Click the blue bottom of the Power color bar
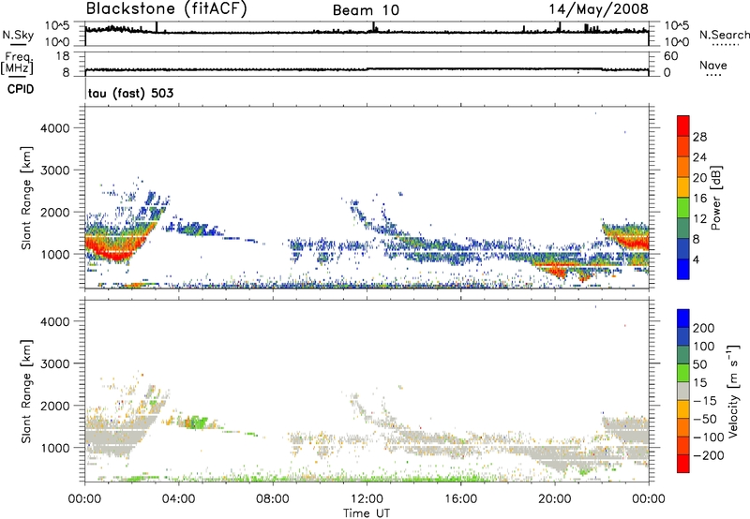This screenshot has width=750, height=519. [x=683, y=269]
